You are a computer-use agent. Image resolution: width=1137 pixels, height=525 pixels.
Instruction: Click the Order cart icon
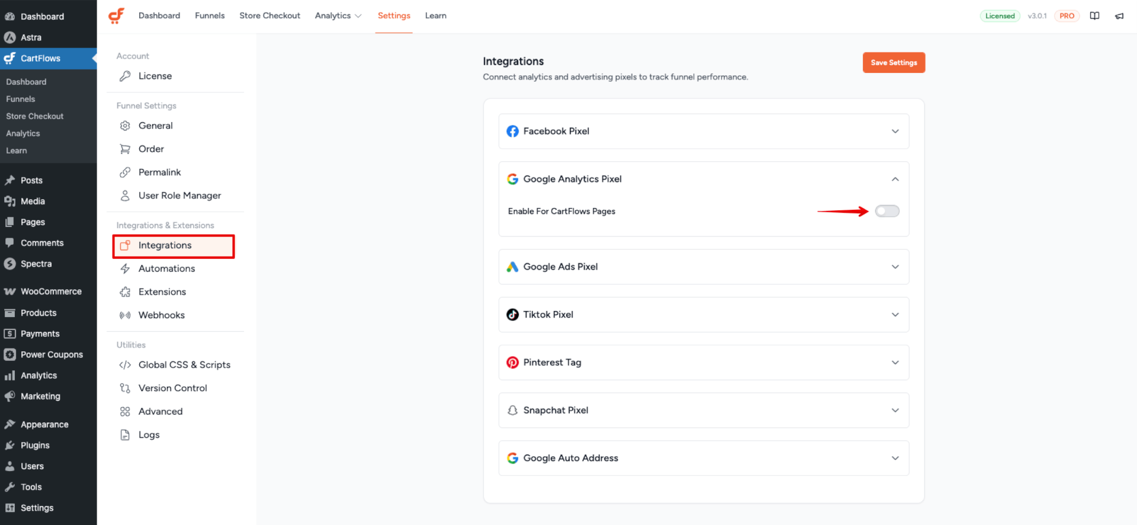point(125,149)
